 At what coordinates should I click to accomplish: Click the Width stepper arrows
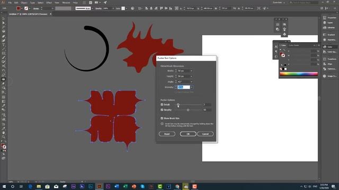[x=176, y=71]
